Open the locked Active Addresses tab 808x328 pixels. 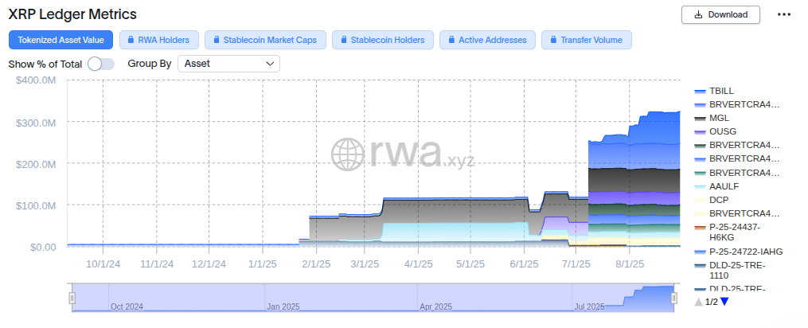pyautogui.click(x=487, y=40)
